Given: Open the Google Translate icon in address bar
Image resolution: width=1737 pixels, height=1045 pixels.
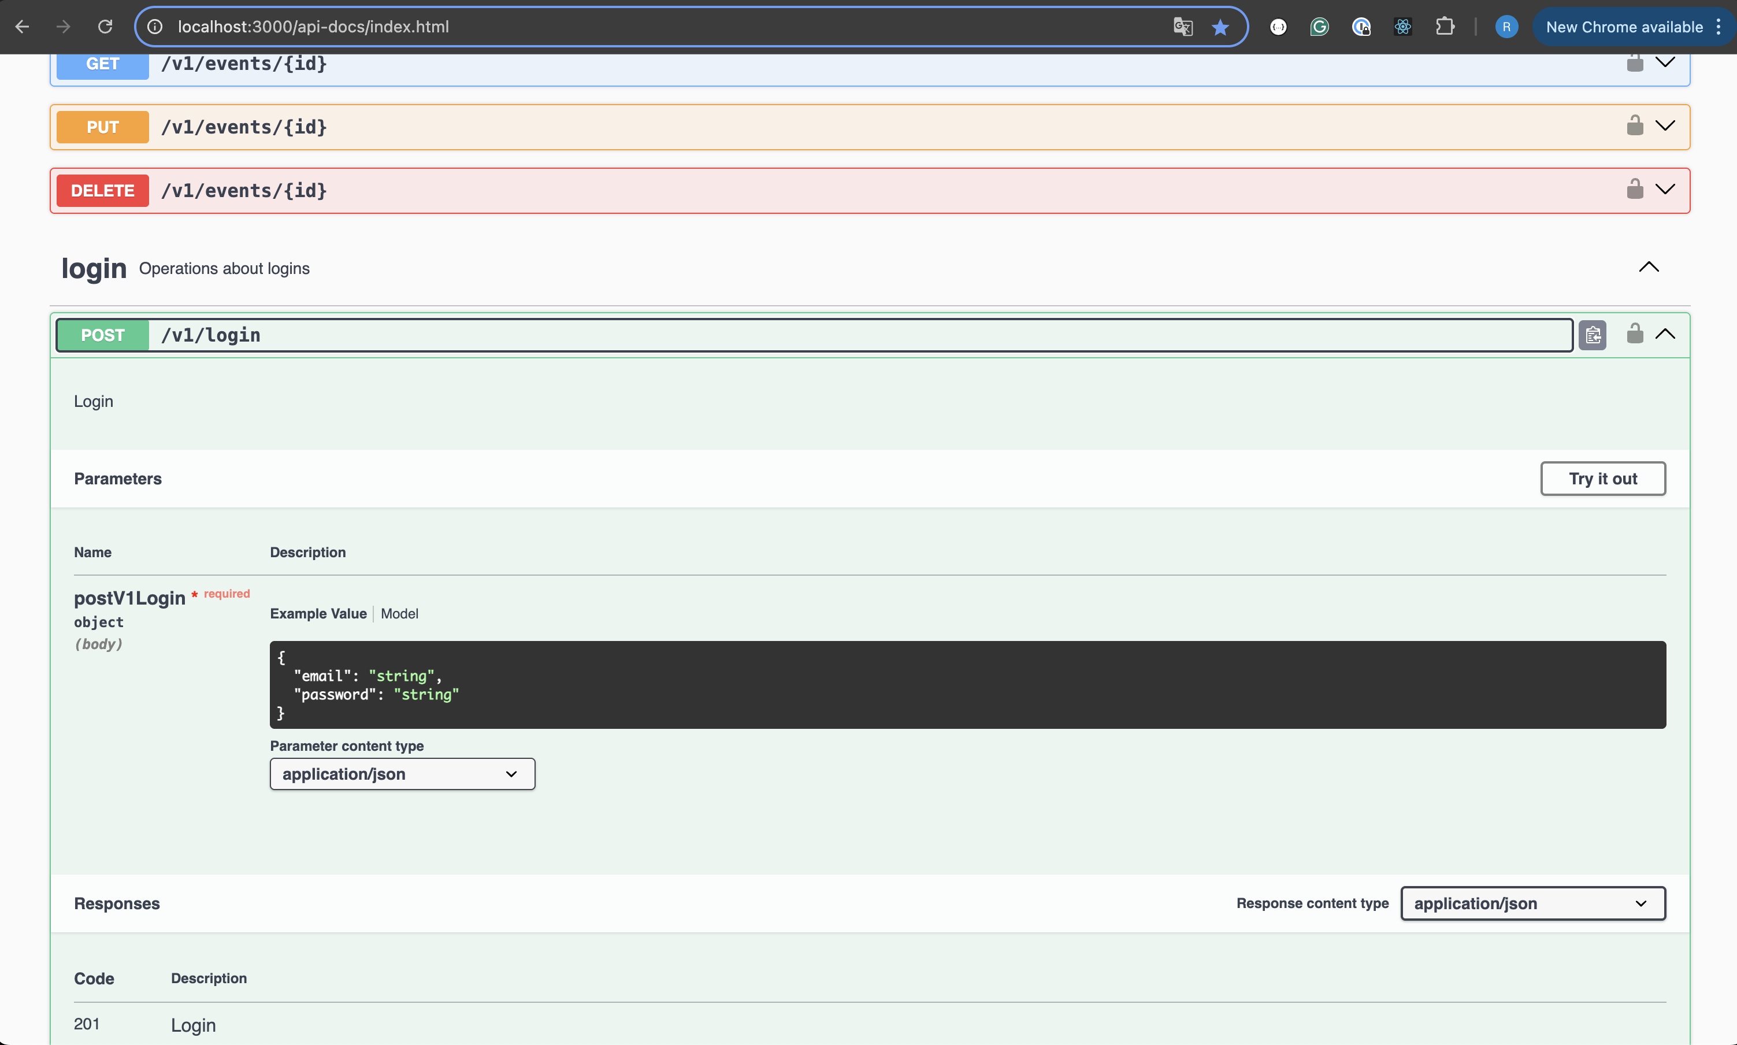Looking at the screenshot, I should click(x=1183, y=27).
